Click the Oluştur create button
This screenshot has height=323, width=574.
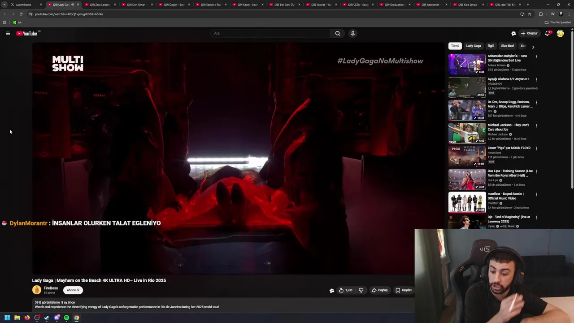[x=529, y=33]
